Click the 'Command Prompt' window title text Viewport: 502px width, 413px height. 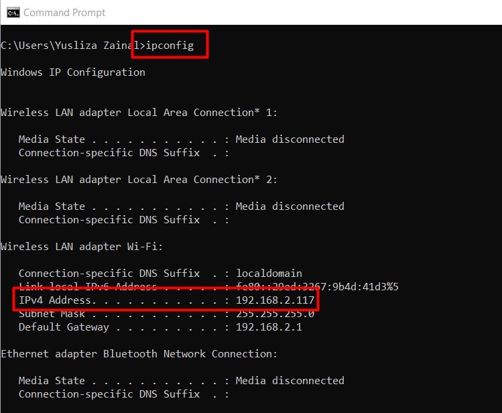[64, 13]
